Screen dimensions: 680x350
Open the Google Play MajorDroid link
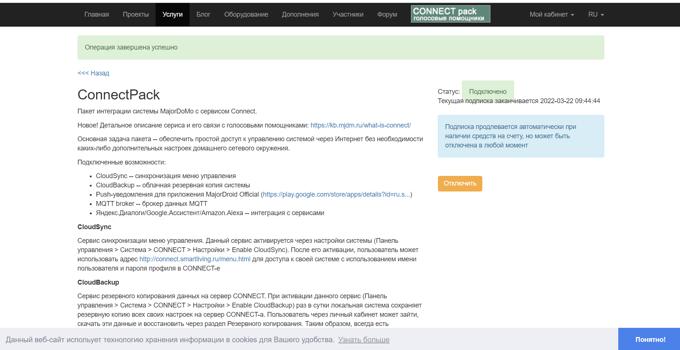(x=336, y=194)
